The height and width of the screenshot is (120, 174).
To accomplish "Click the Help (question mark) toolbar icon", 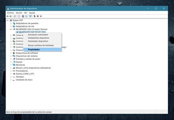I will tap(23, 16).
